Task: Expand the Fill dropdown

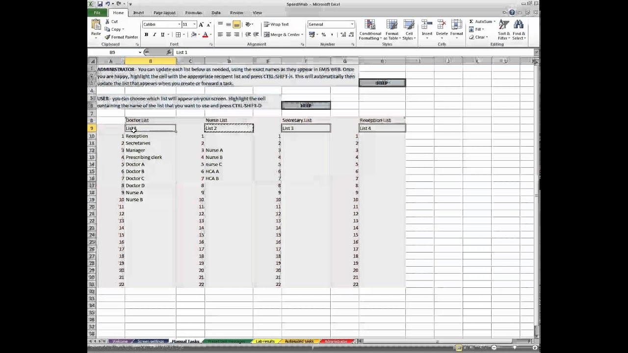Action: click(484, 29)
